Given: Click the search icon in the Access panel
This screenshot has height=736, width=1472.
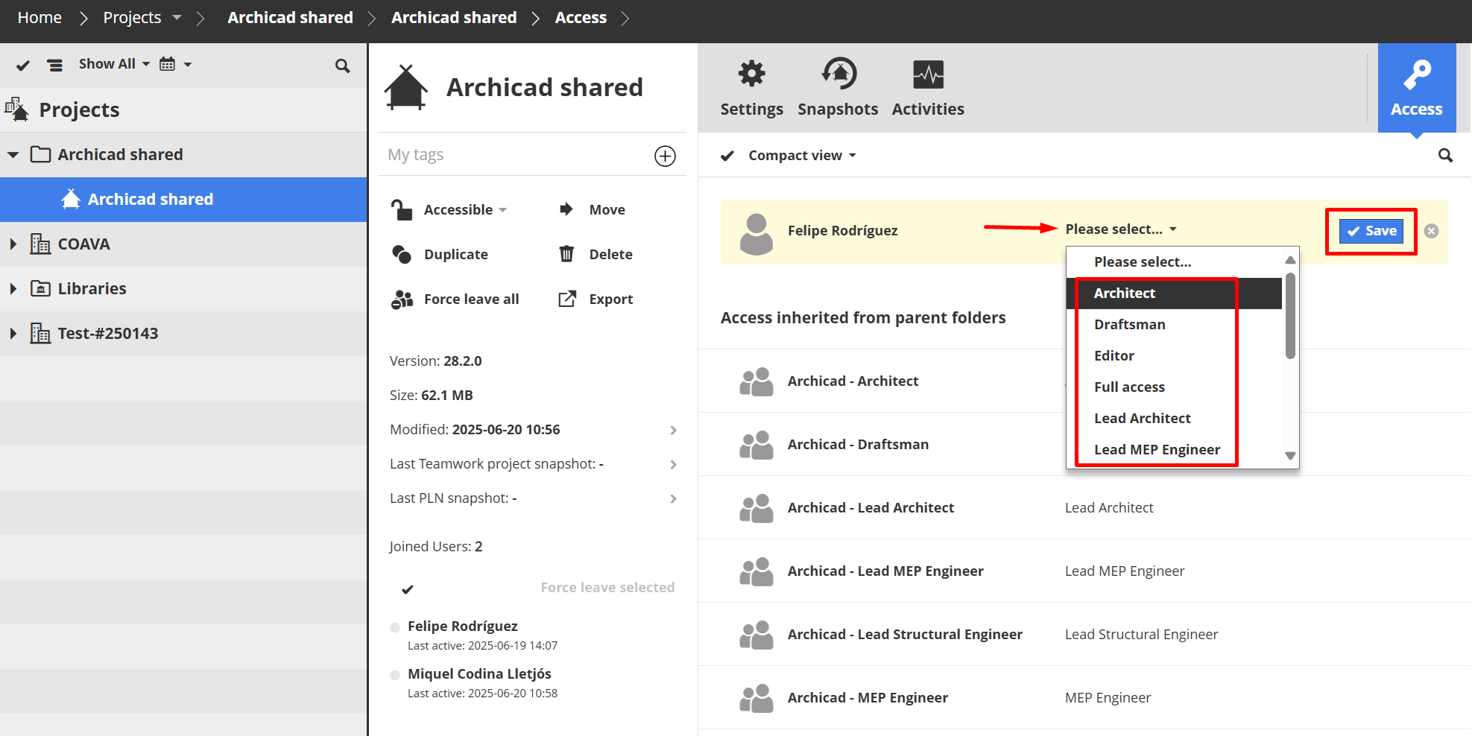Looking at the screenshot, I should point(1445,155).
